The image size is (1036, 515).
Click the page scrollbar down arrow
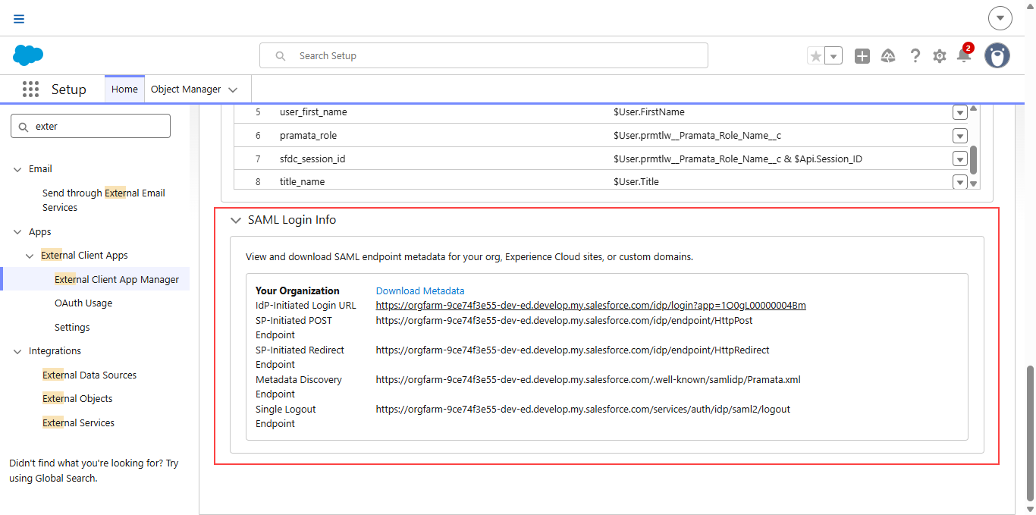click(1030, 509)
